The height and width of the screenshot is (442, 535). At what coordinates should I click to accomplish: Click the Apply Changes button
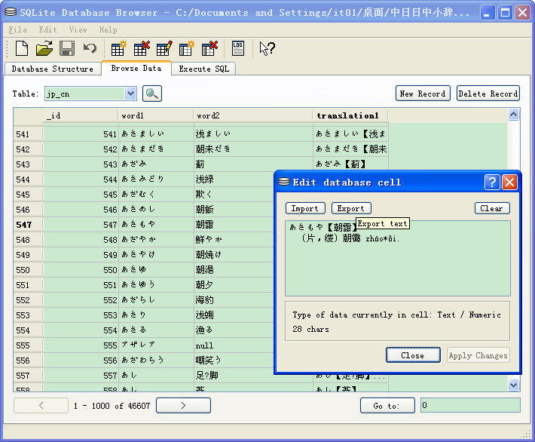tap(478, 355)
